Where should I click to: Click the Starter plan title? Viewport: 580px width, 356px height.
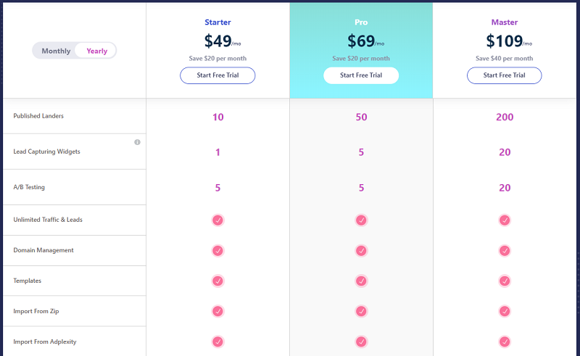(x=217, y=22)
